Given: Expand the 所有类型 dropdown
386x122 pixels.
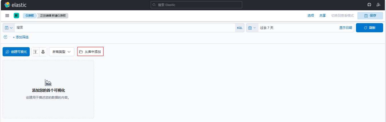Looking at the screenshot, I should pyautogui.click(x=61, y=52).
